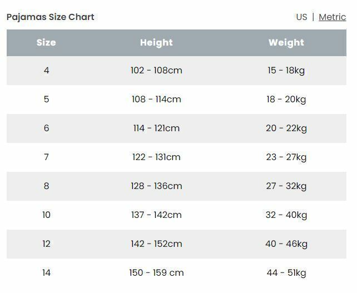The height and width of the screenshot is (293, 357).
Task: Select the size 7 row label
Action: tap(47, 157)
